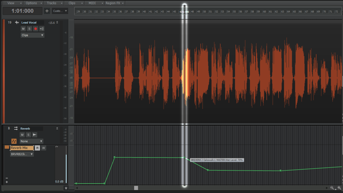Open the BRVRB2Ck parameter dropdown
The width and height of the screenshot is (343, 193).
(22, 154)
